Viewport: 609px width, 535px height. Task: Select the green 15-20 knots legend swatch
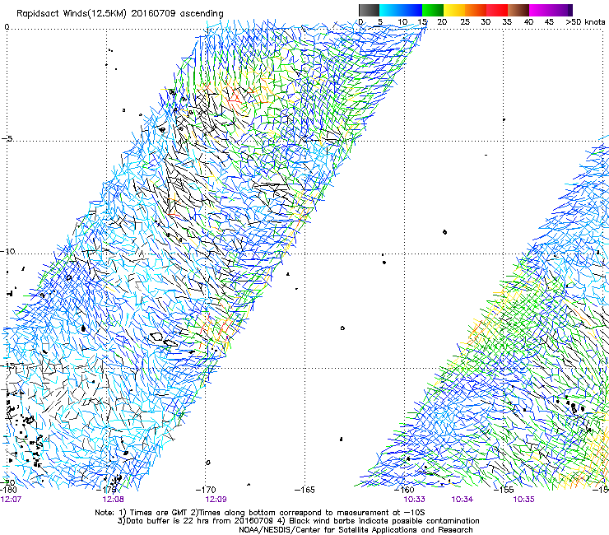(433, 10)
